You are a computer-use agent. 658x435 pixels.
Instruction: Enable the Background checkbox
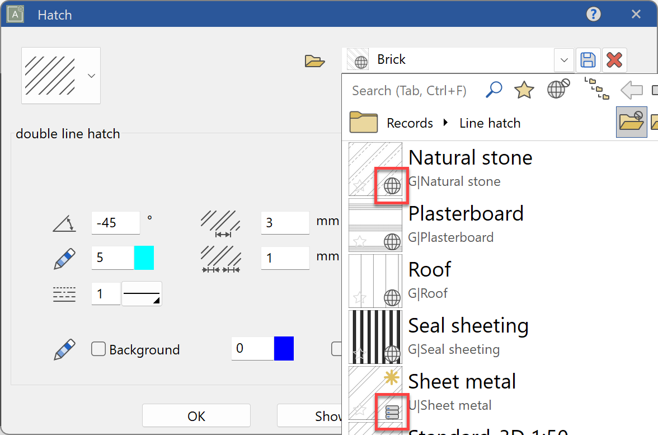point(98,349)
